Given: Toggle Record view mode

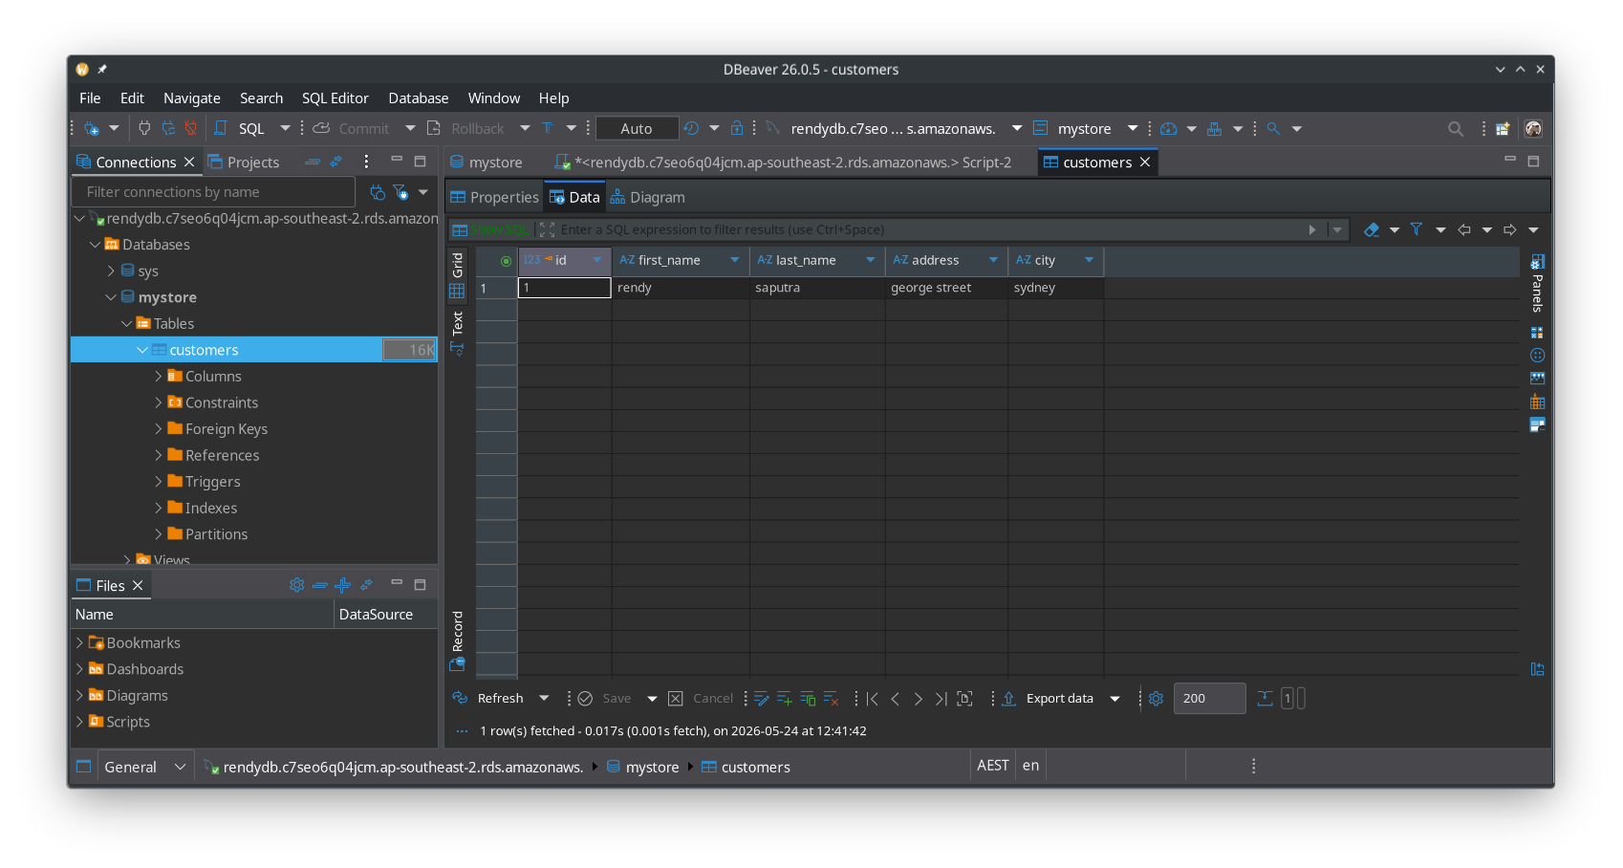Looking at the screenshot, I should [457, 640].
